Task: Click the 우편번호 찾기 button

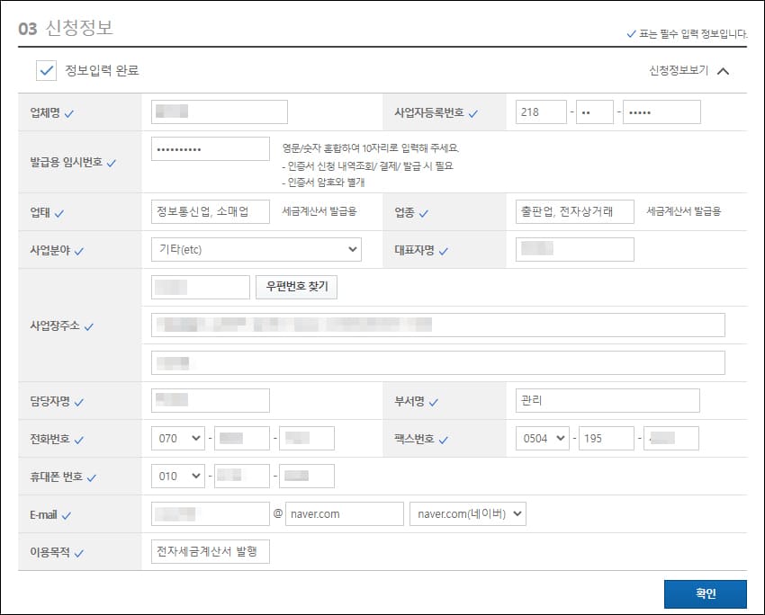Action: [x=298, y=287]
